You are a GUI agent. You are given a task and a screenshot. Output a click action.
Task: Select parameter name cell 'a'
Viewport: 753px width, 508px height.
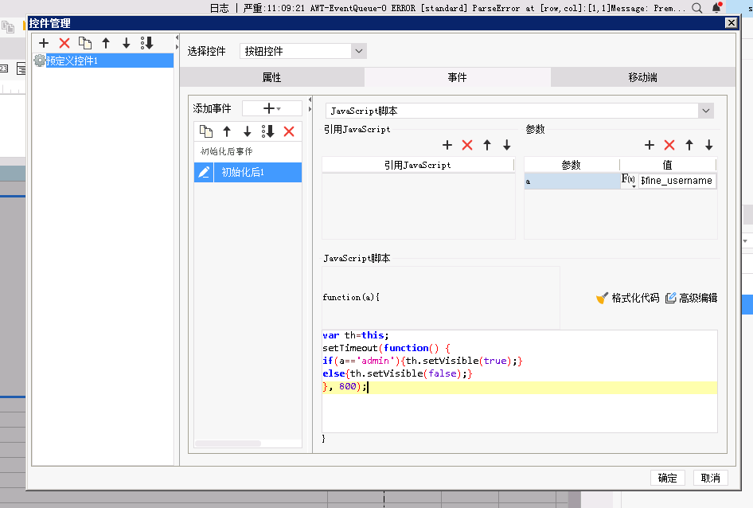tap(572, 182)
